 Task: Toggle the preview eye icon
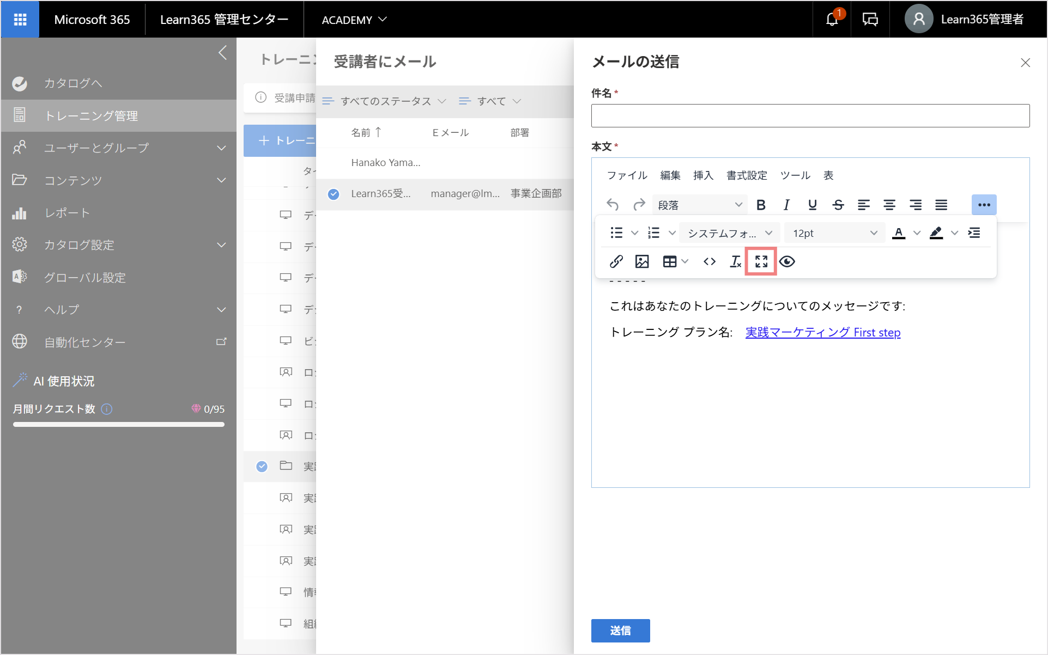pos(787,261)
